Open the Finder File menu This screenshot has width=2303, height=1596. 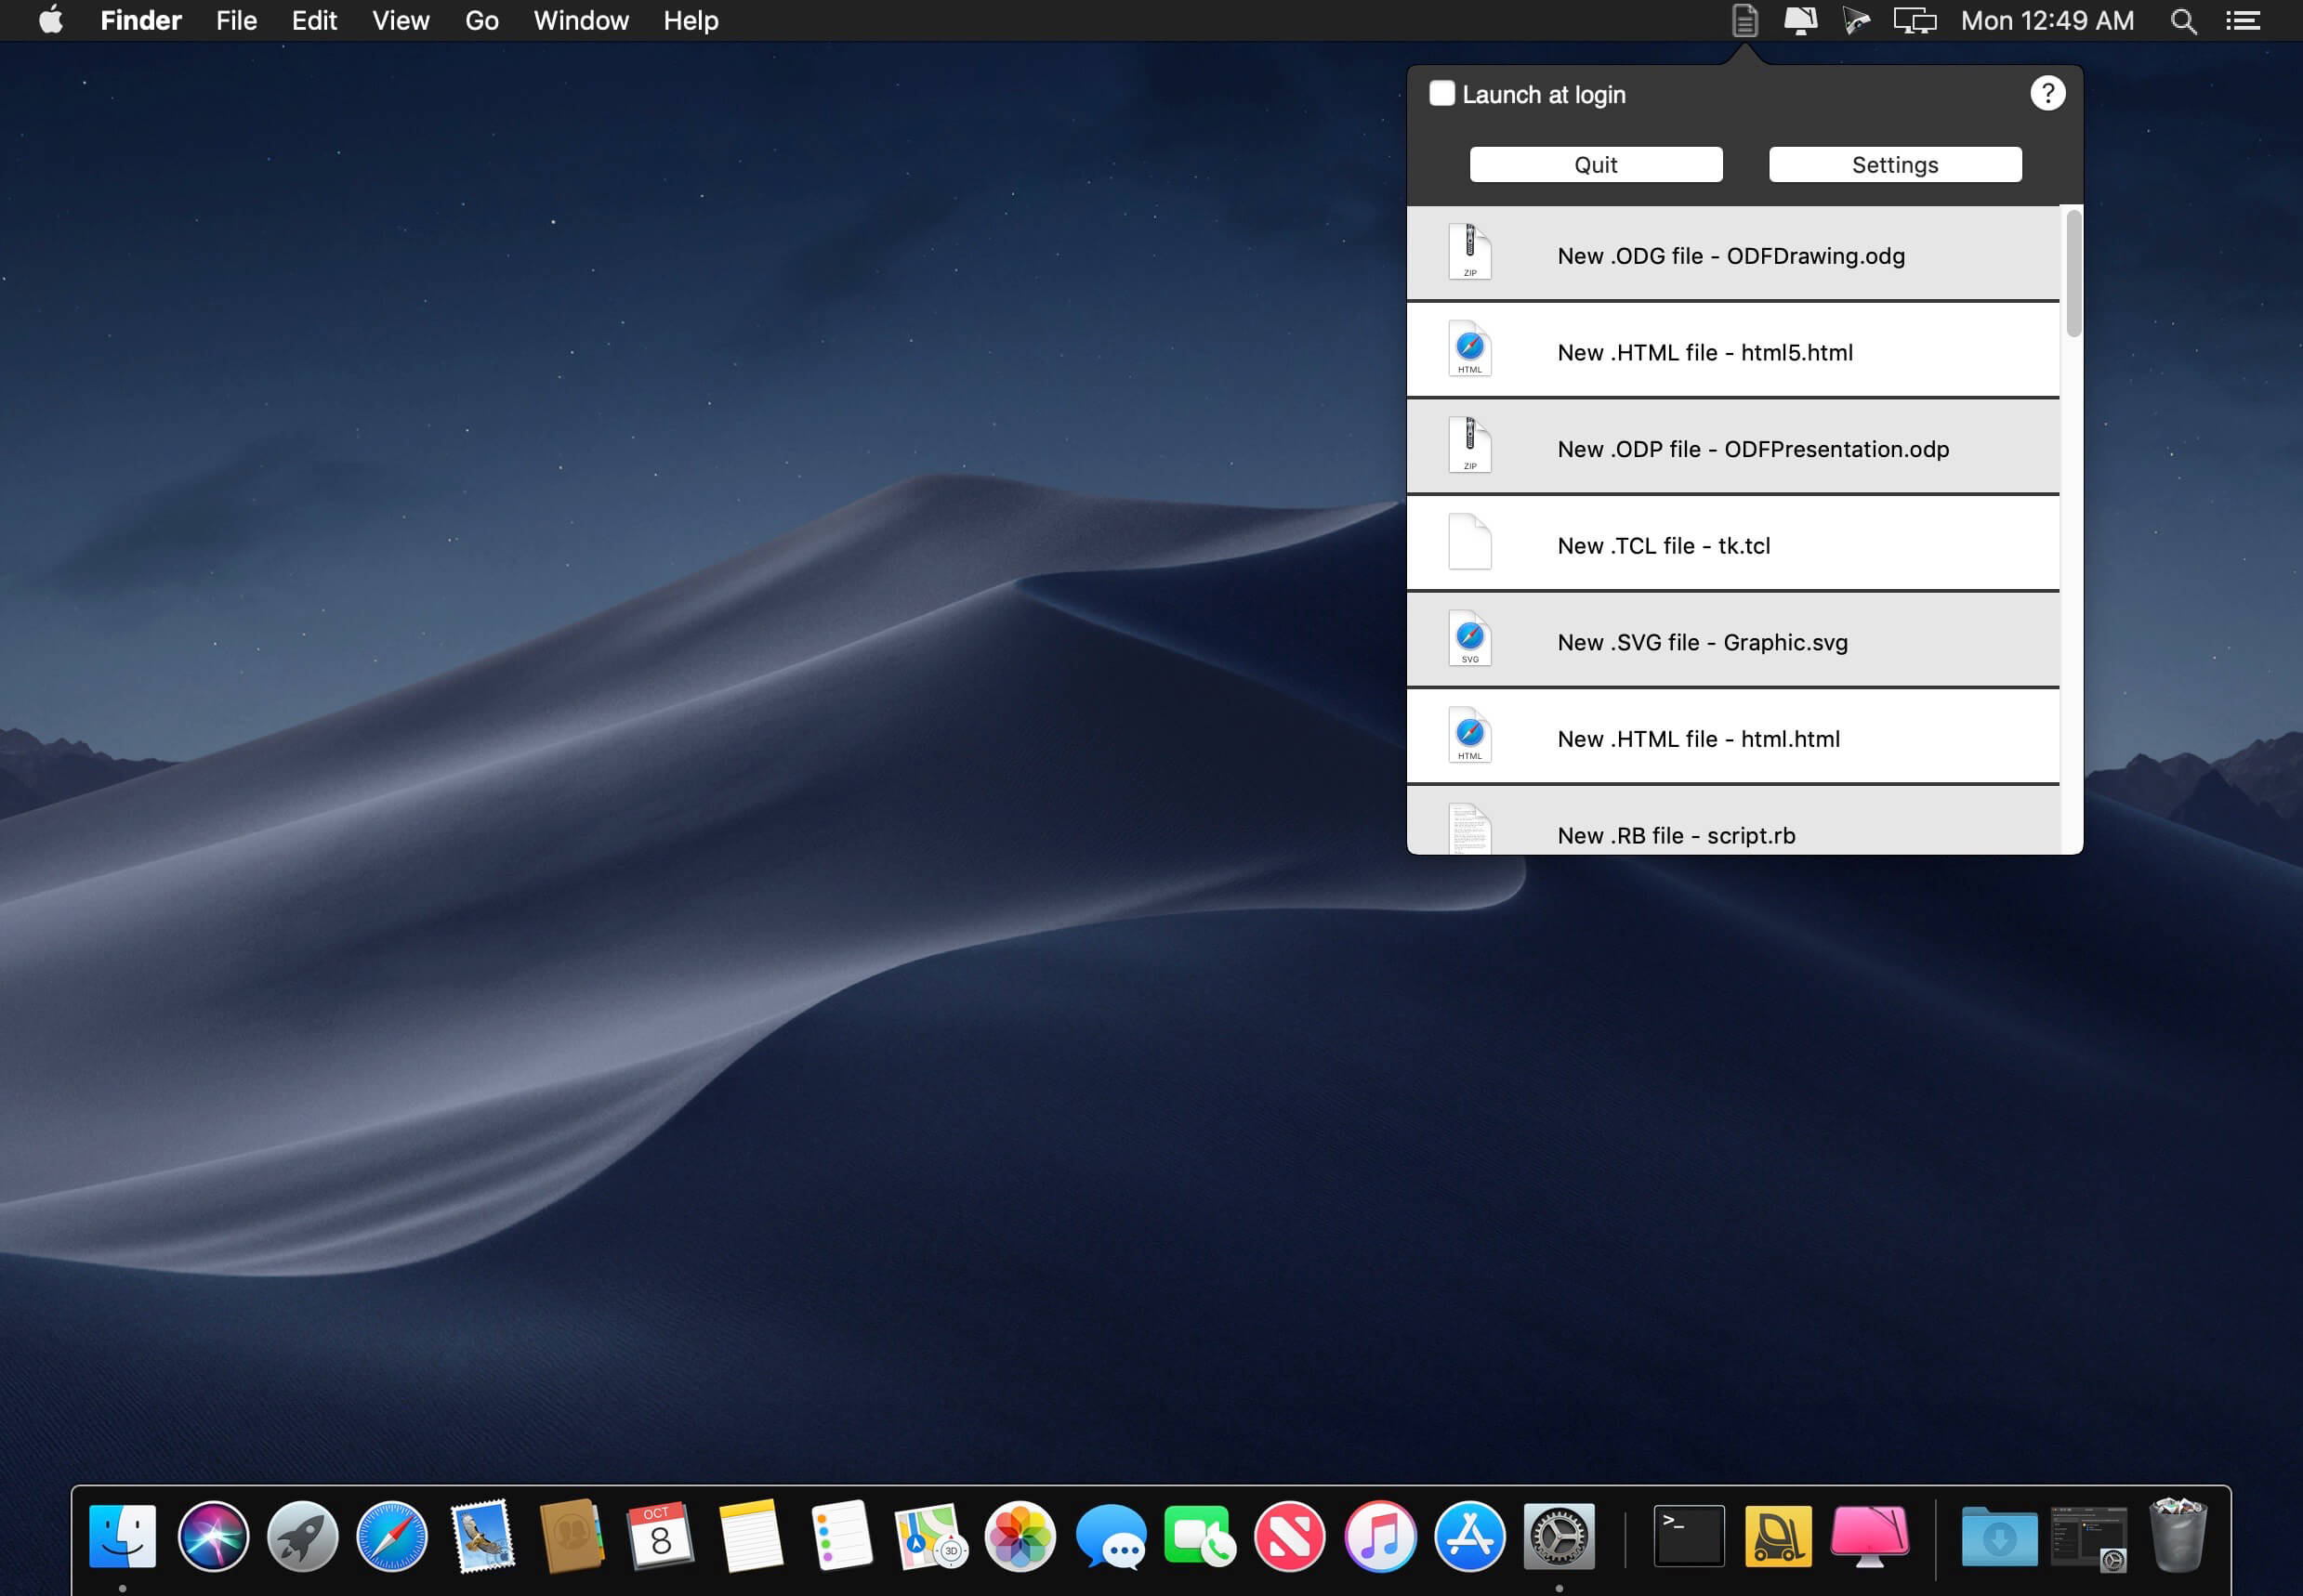236,21
